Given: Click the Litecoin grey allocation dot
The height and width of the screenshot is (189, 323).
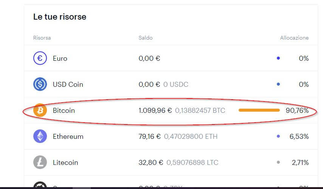Looking at the screenshot, I should (278, 162).
